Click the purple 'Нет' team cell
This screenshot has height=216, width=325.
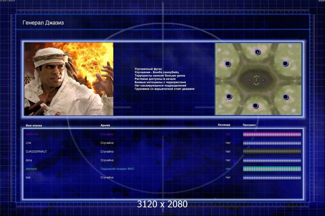coord(228,134)
